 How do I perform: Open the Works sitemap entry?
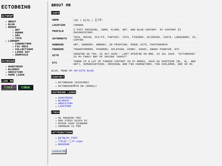point(12,27)
